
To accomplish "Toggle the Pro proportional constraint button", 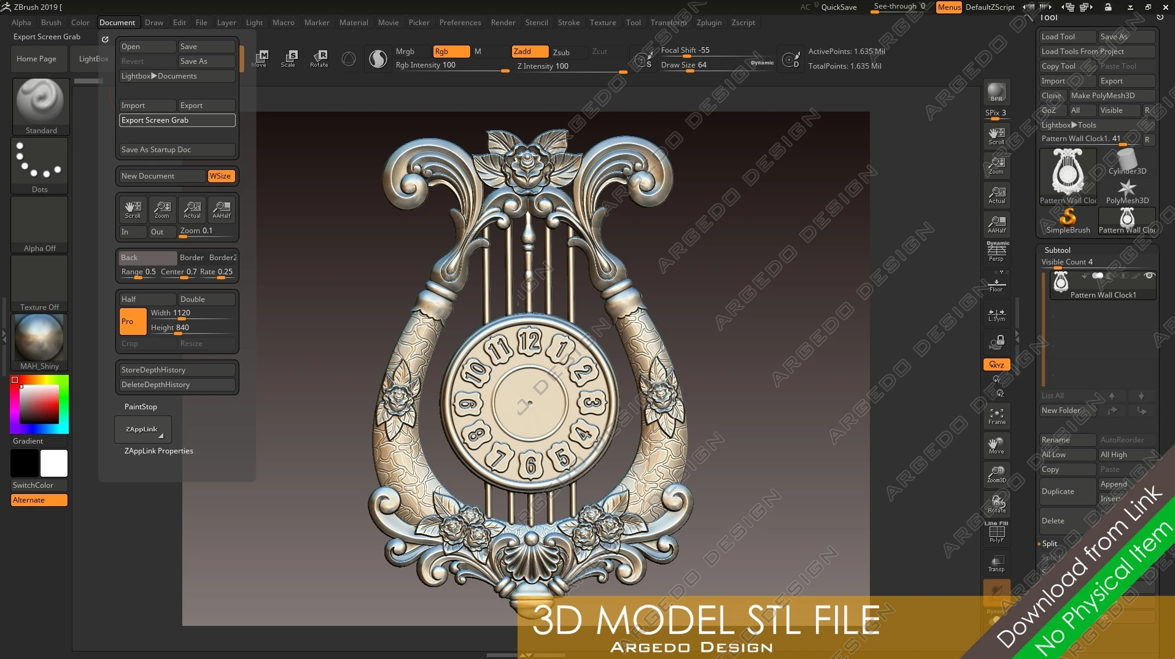I will click(133, 322).
